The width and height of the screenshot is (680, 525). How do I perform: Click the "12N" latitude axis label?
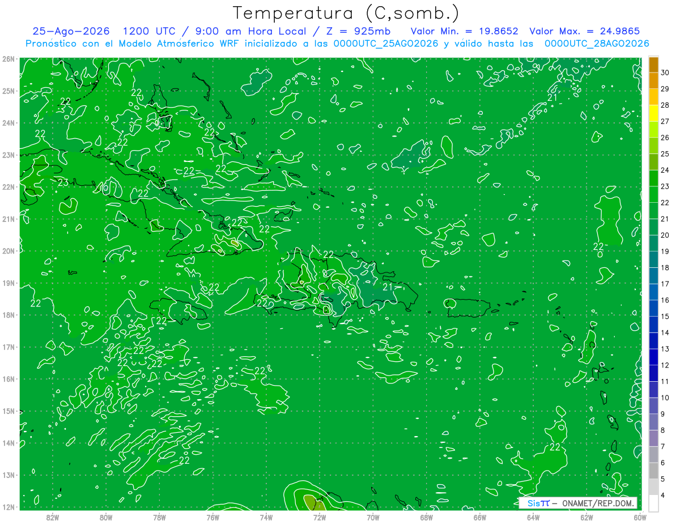[8, 507]
